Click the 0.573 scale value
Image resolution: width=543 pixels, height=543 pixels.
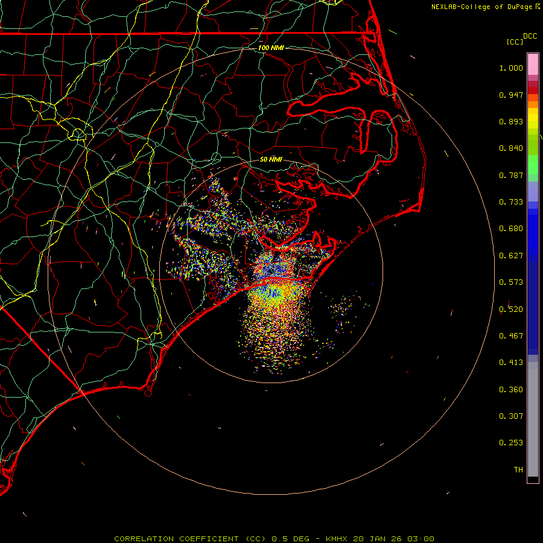pyautogui.click(x=511, y=282)
